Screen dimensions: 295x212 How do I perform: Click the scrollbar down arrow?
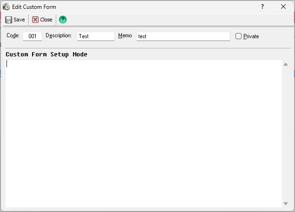(x=286, y=204)
